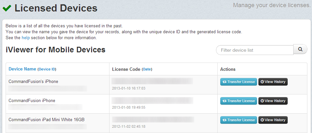Click the 2013-01-08 19:49:55 license date
This screenshot has width=312, height=133.
click(129, 108)
